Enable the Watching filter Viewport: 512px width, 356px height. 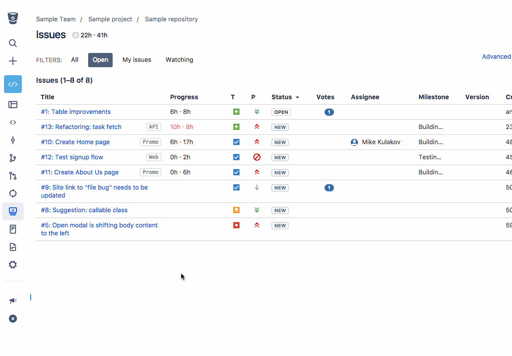(x=179, y=60)
